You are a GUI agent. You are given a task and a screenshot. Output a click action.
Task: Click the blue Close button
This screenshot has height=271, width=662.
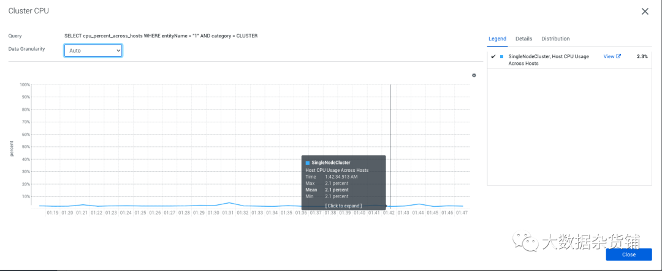(x=629, y=254)
